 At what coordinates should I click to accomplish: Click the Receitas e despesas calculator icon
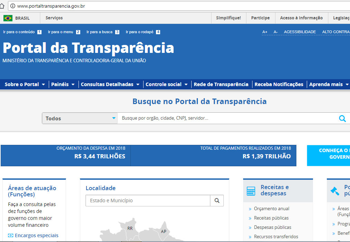(251, 191)
